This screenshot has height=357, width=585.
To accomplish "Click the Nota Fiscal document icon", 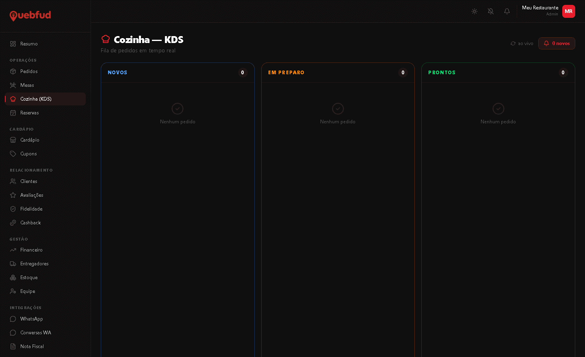I will click(13, 346).
